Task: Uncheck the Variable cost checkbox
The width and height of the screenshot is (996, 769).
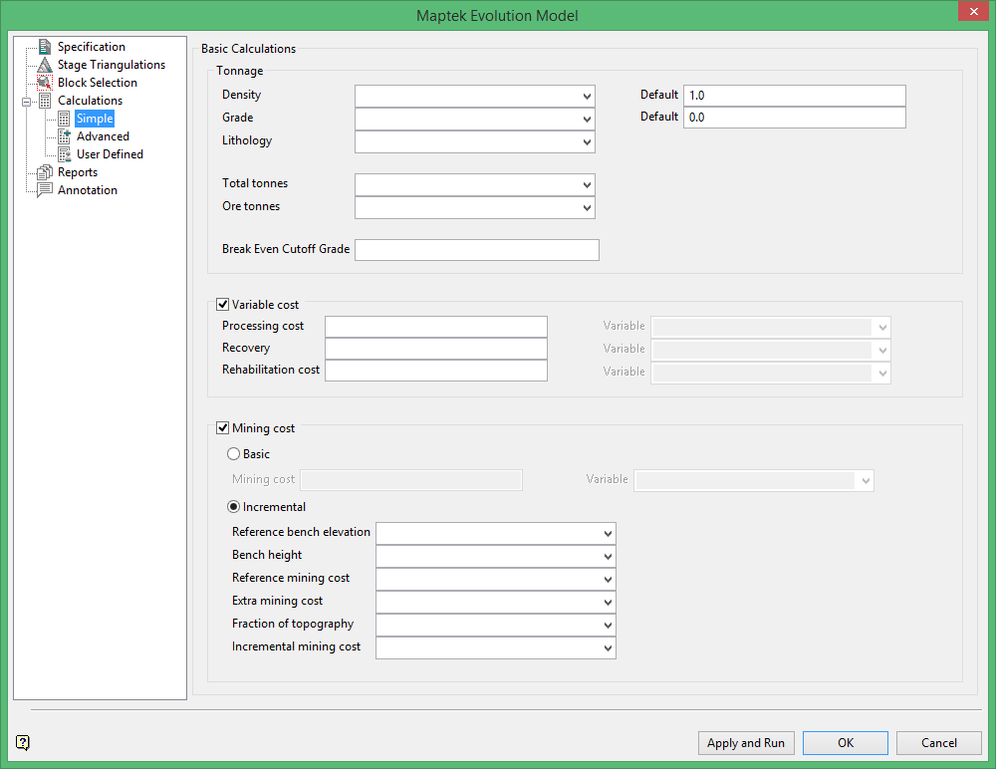Action: (223, 305)
